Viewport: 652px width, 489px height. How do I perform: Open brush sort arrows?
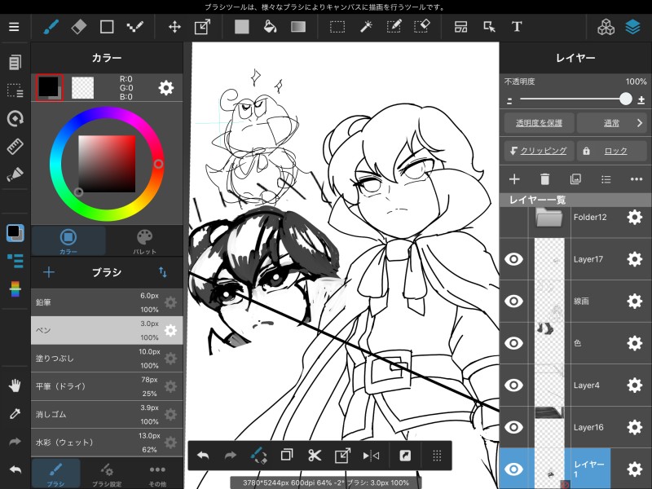coord(162,272)
